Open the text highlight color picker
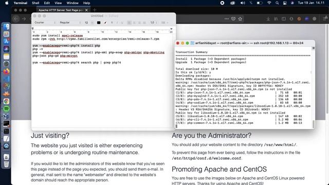The height and width of the screenshot is (185, 329). (x=105, y=23)
